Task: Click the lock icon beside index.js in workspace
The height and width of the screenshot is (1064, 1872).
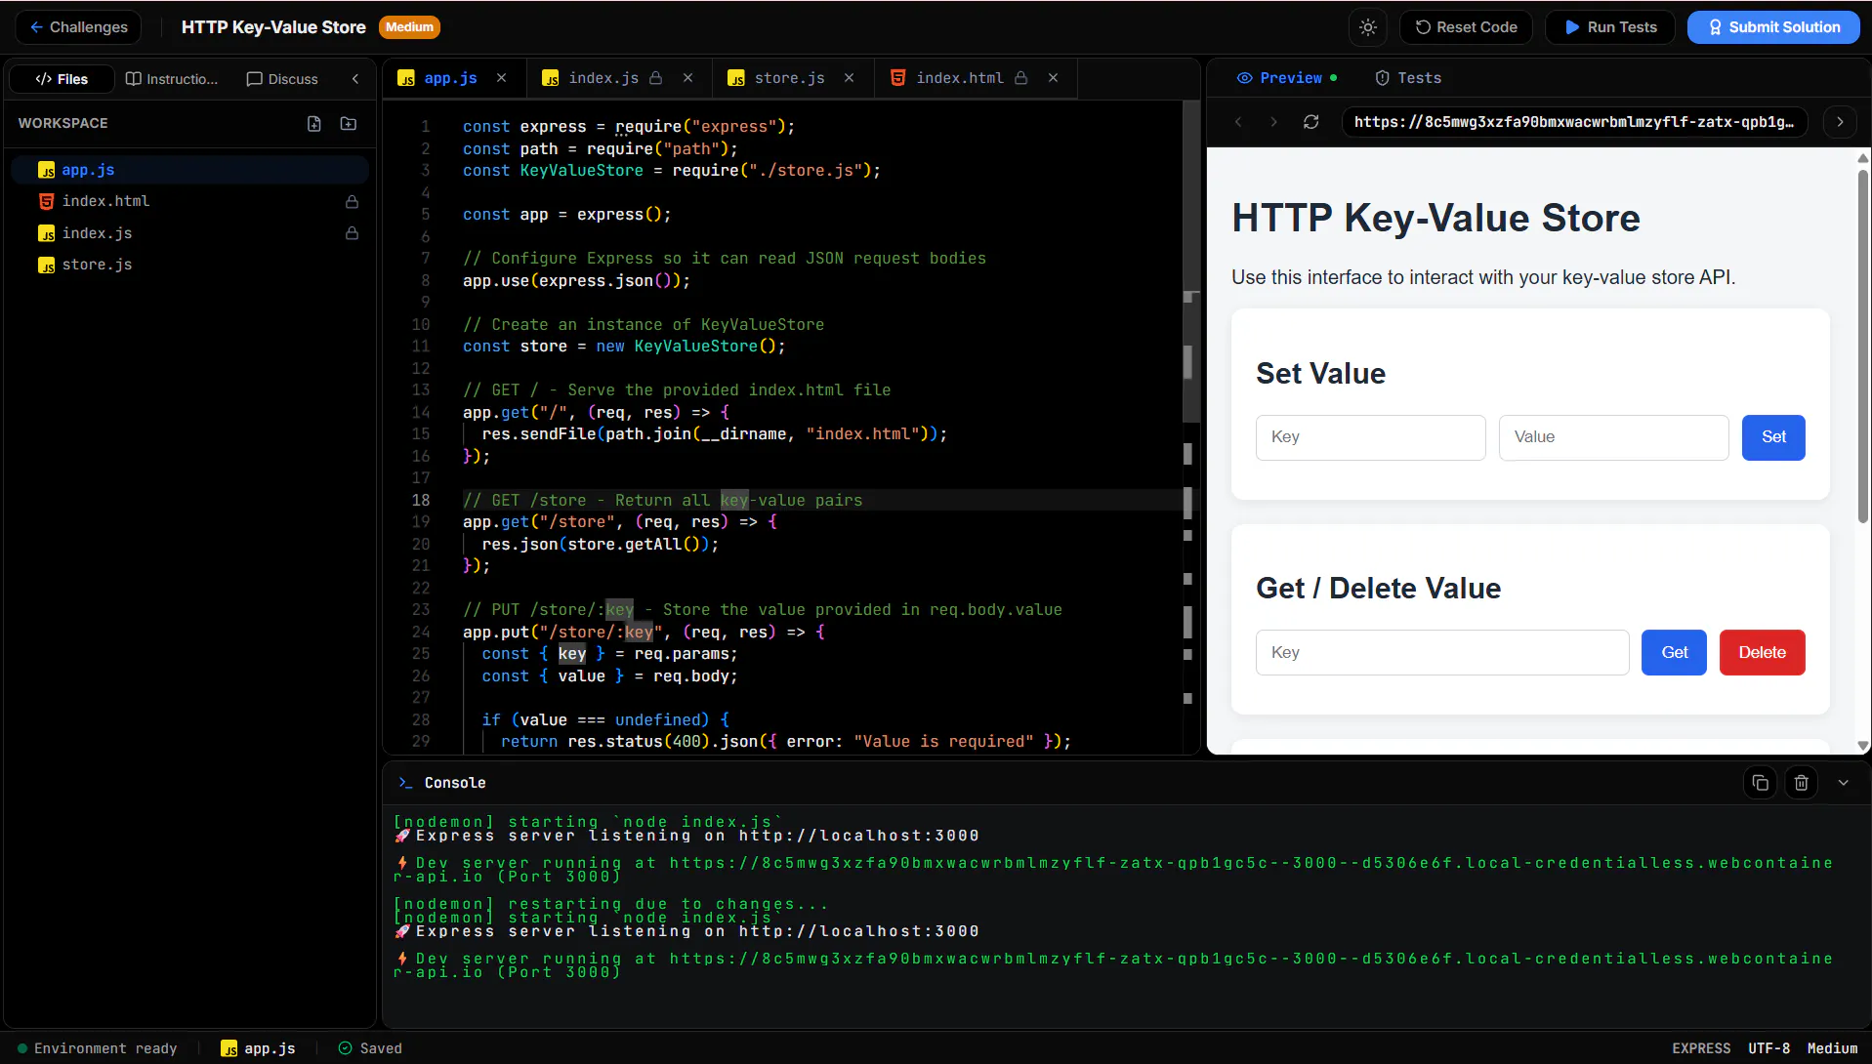Action: (x=352, y=233)
